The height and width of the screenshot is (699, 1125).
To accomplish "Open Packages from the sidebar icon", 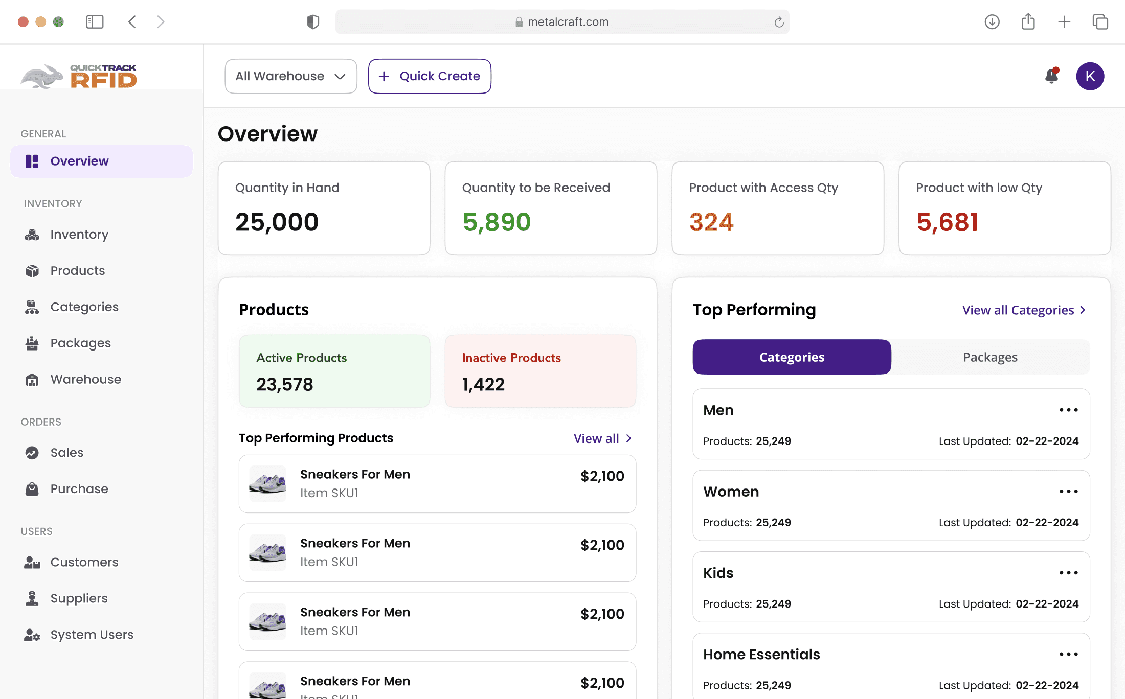I will pos(32,343).
